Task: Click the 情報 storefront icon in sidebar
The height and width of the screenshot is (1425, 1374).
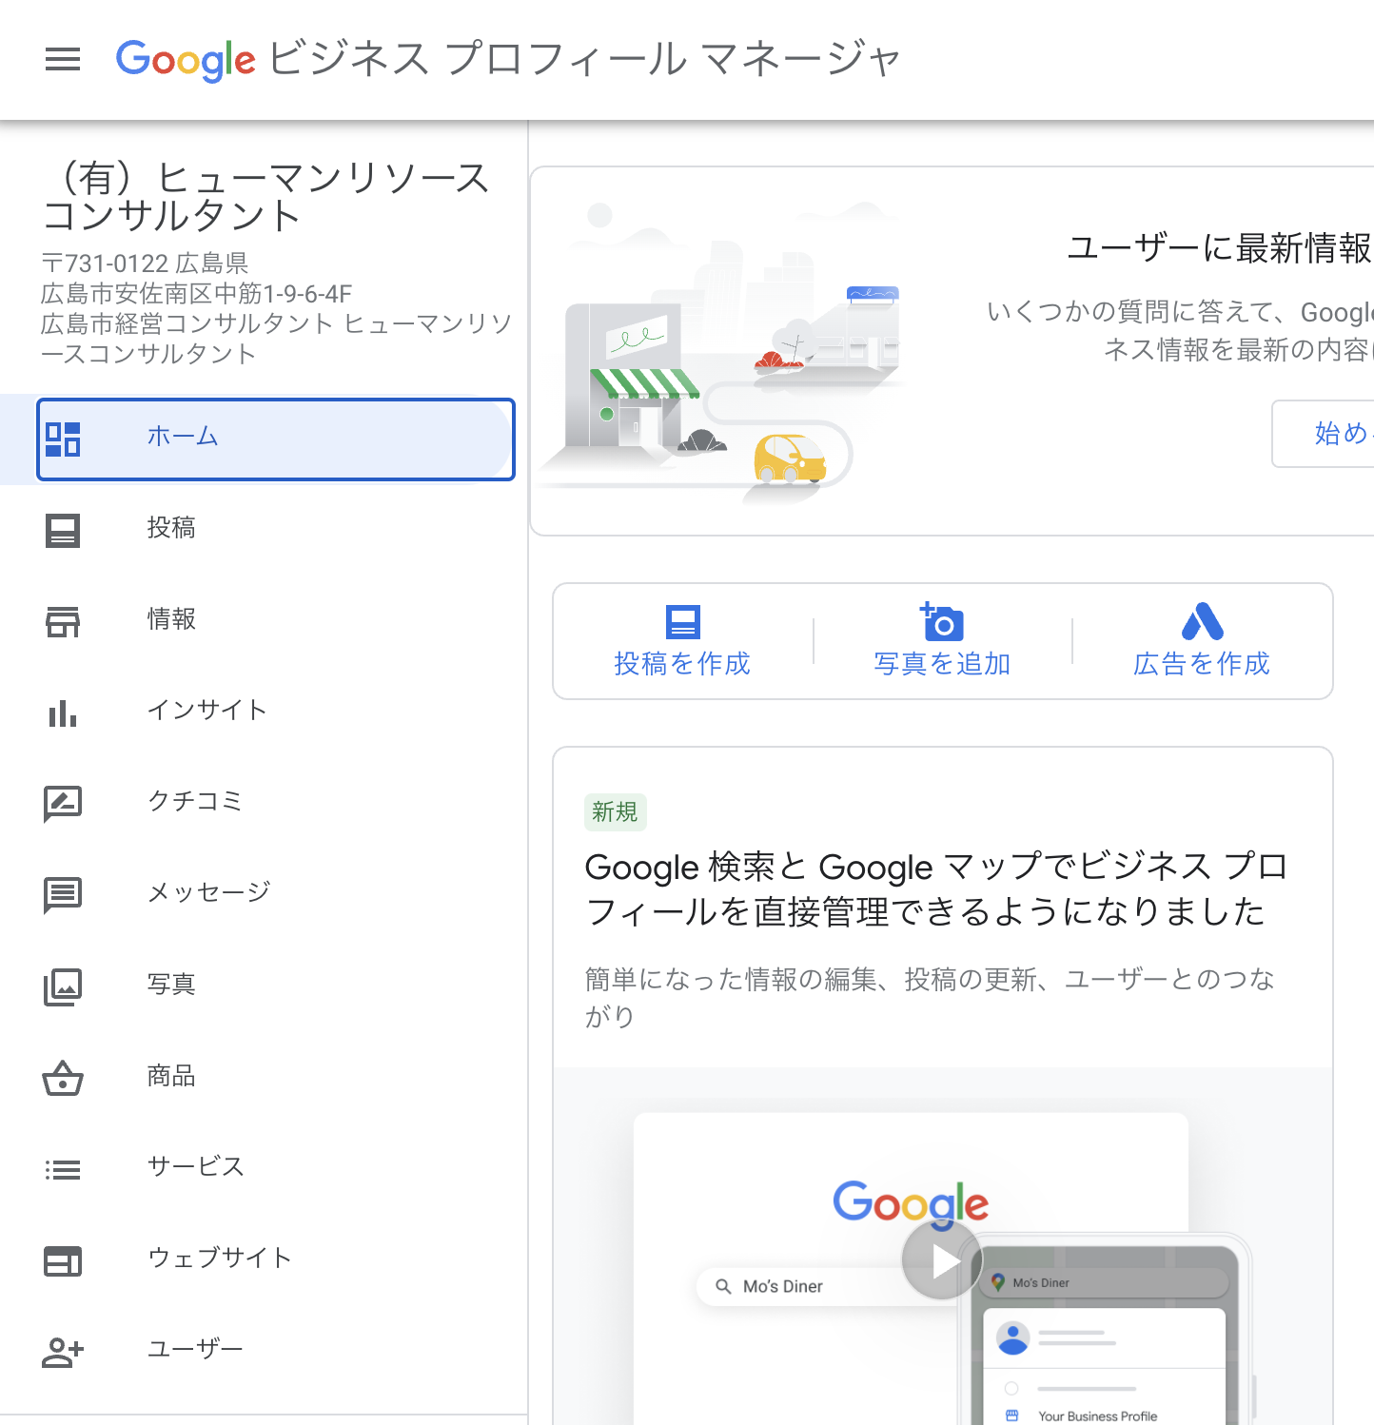Action: 63,621
